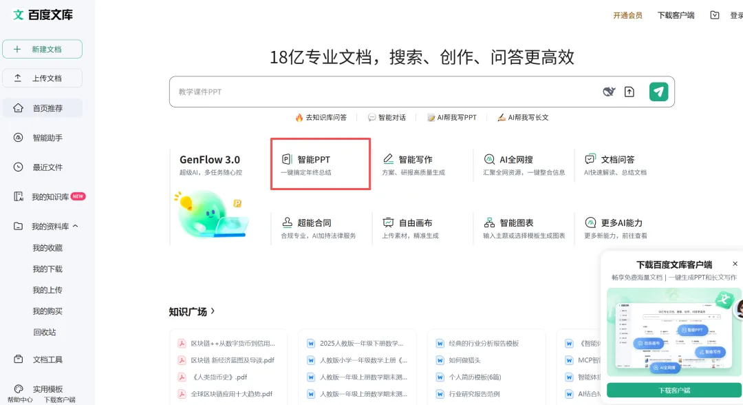This screenshot has width=743, height=405.
Task: Click 下载客户端 at sidebar bottom
Action: tap(60, 399)
